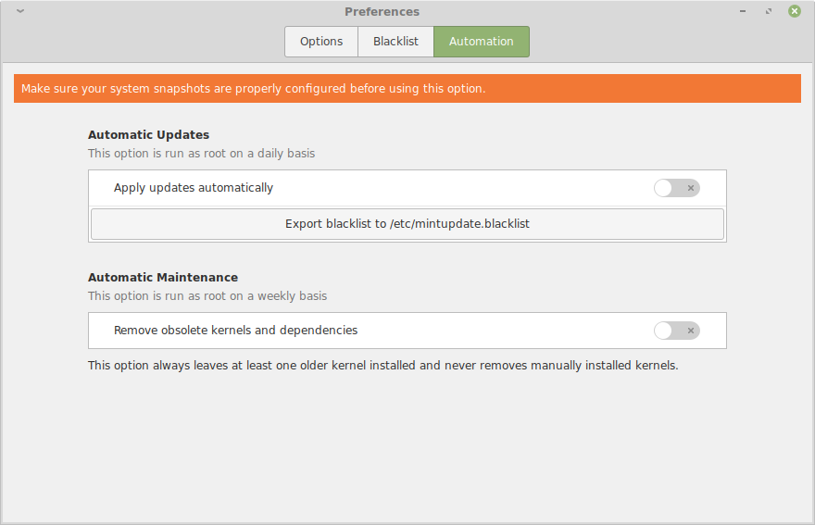This screenshot has width=815, height=525.
Task: Maximize the Preferences window
Action: coord(768,11)
